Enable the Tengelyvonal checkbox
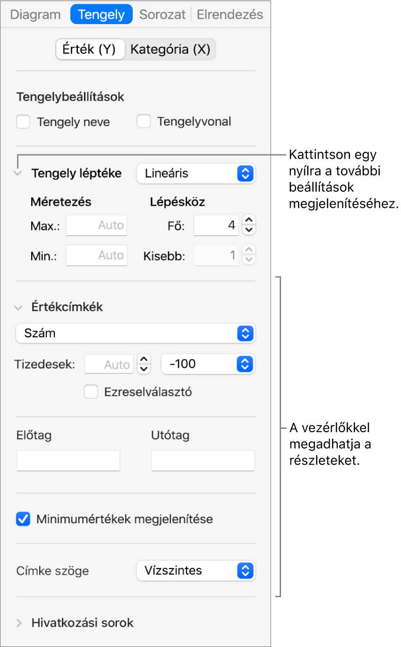401x647 pixels. click(144, 122)
